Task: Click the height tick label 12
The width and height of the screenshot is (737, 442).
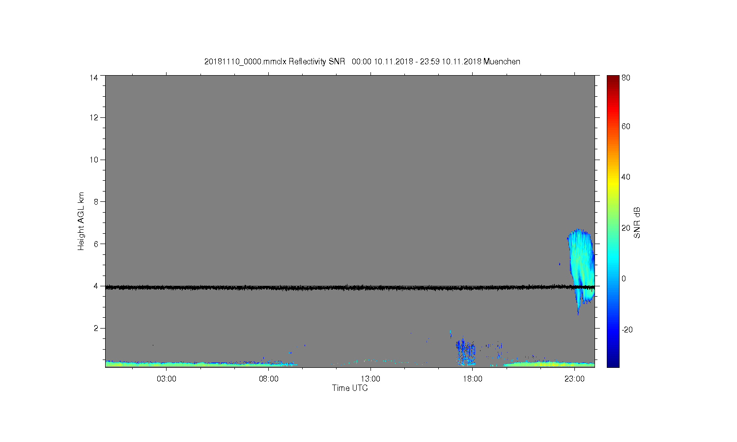Action: pyautogui.click(x=94, y=117)
